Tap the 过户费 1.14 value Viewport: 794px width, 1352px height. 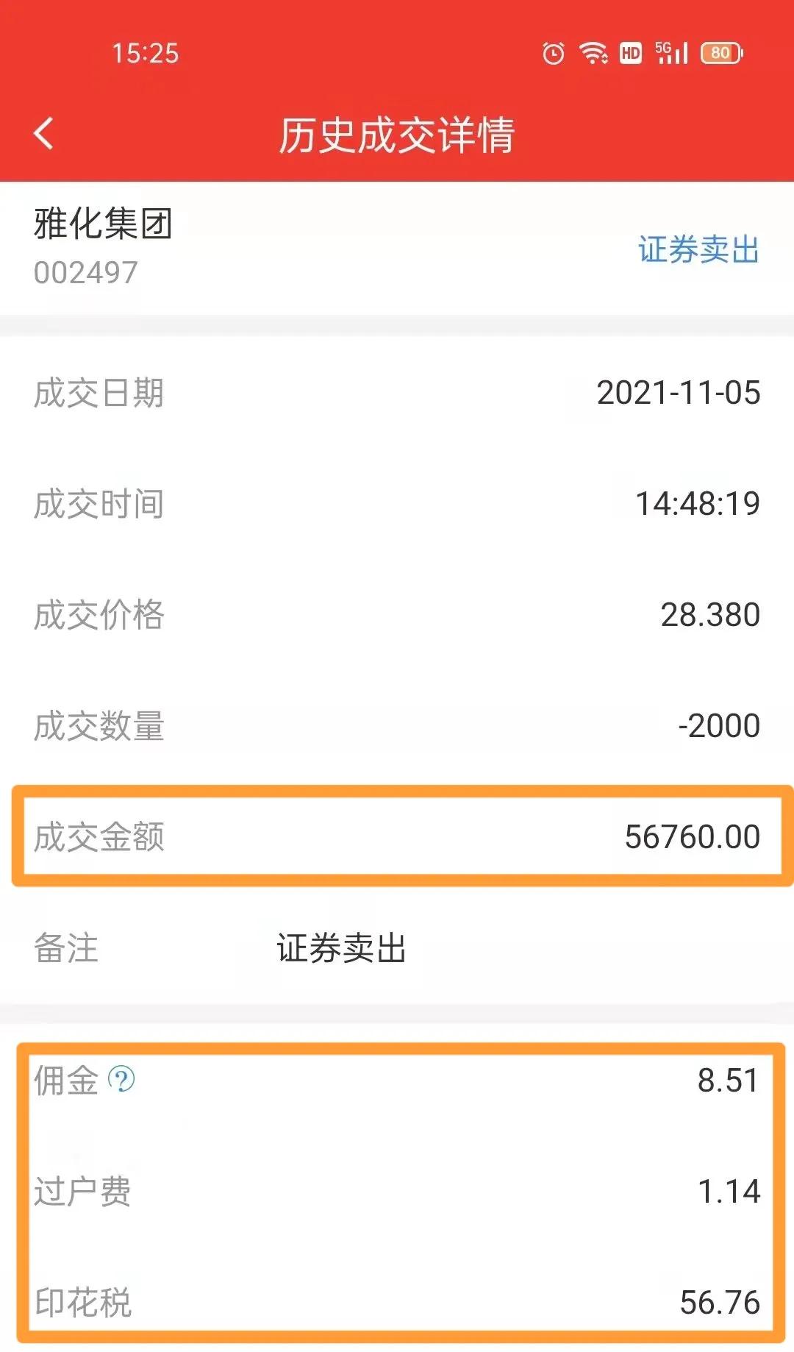pos(729,1192)
